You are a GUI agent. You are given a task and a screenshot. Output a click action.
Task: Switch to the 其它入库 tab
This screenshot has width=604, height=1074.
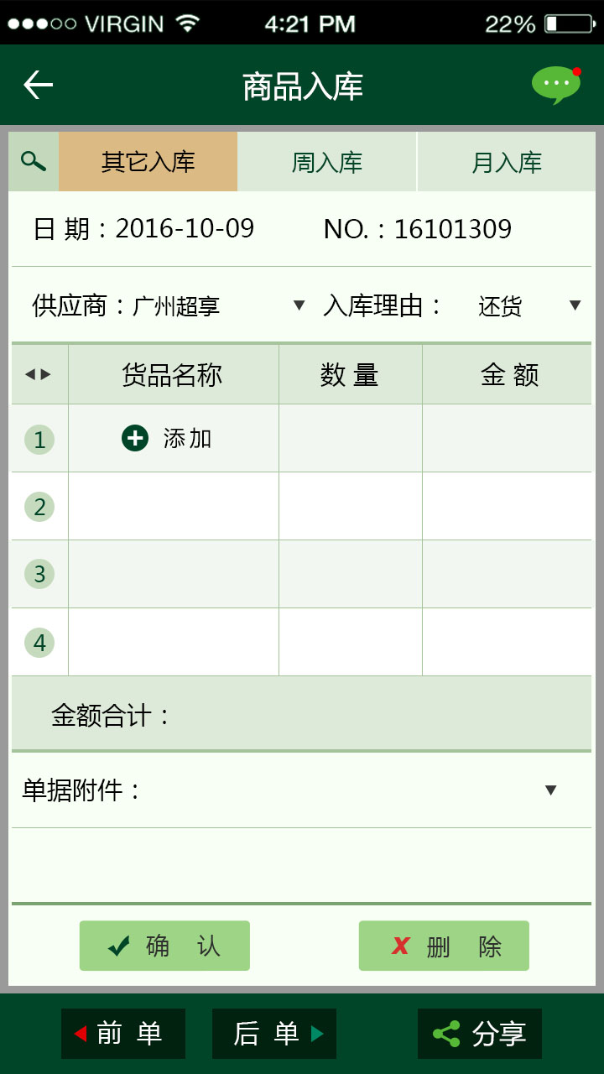click(x=148, y=161)
